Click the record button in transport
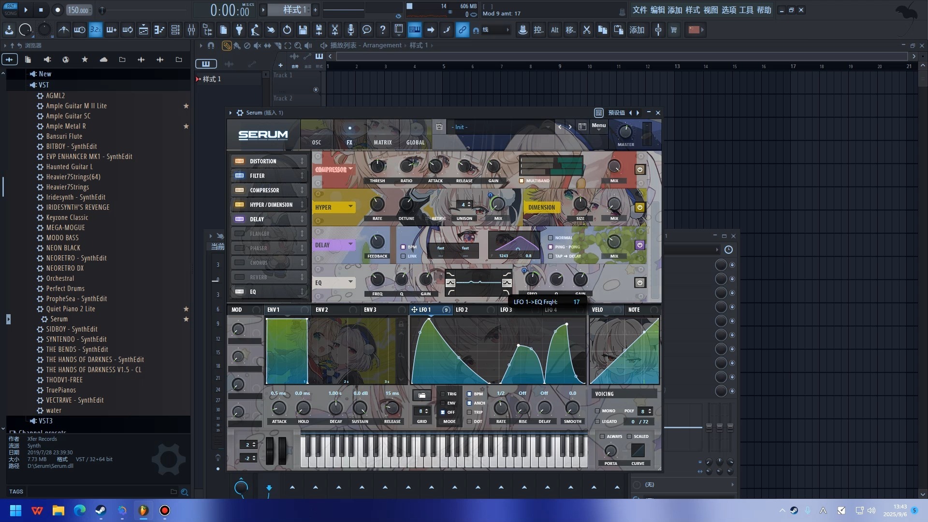 pos(58,10)
